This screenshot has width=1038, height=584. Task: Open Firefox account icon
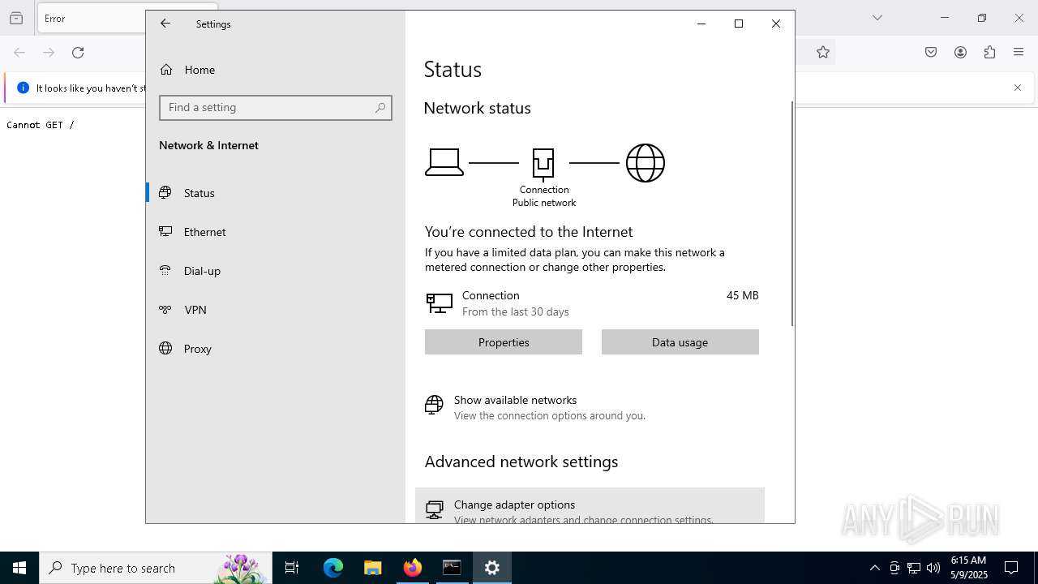pos(960,53)
